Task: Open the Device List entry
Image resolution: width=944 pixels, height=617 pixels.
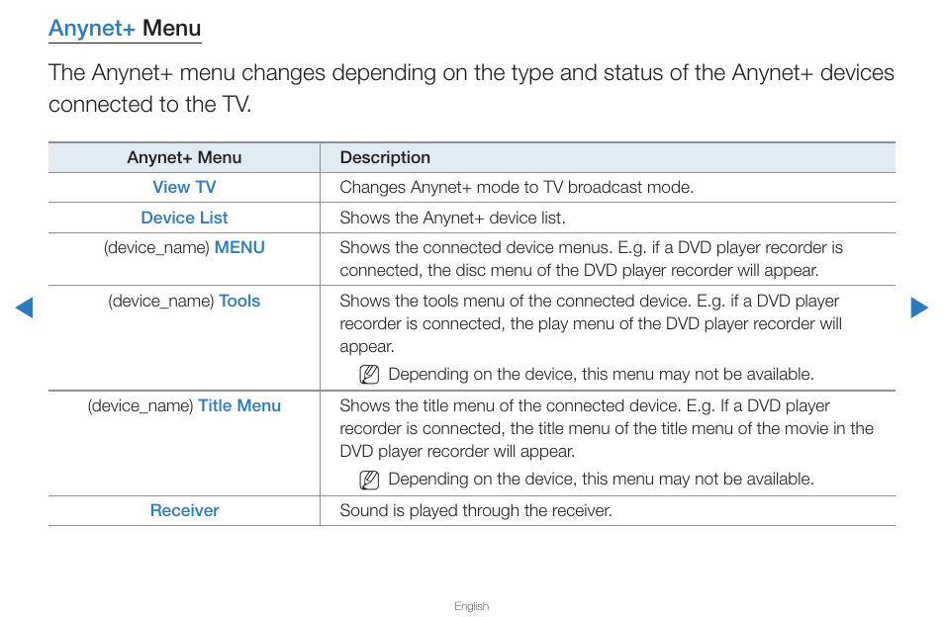Action: (x=184, y=218)
